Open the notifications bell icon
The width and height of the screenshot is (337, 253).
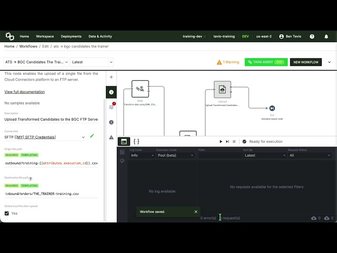pos(326,36)
